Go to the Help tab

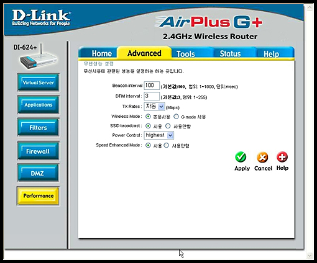click(x=271, y=54)
